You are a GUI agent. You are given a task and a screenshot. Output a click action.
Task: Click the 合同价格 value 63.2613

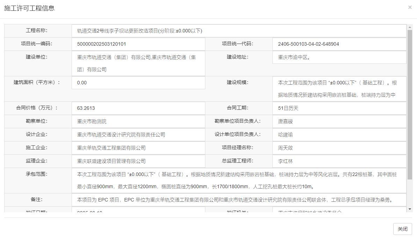coord(86,108)
